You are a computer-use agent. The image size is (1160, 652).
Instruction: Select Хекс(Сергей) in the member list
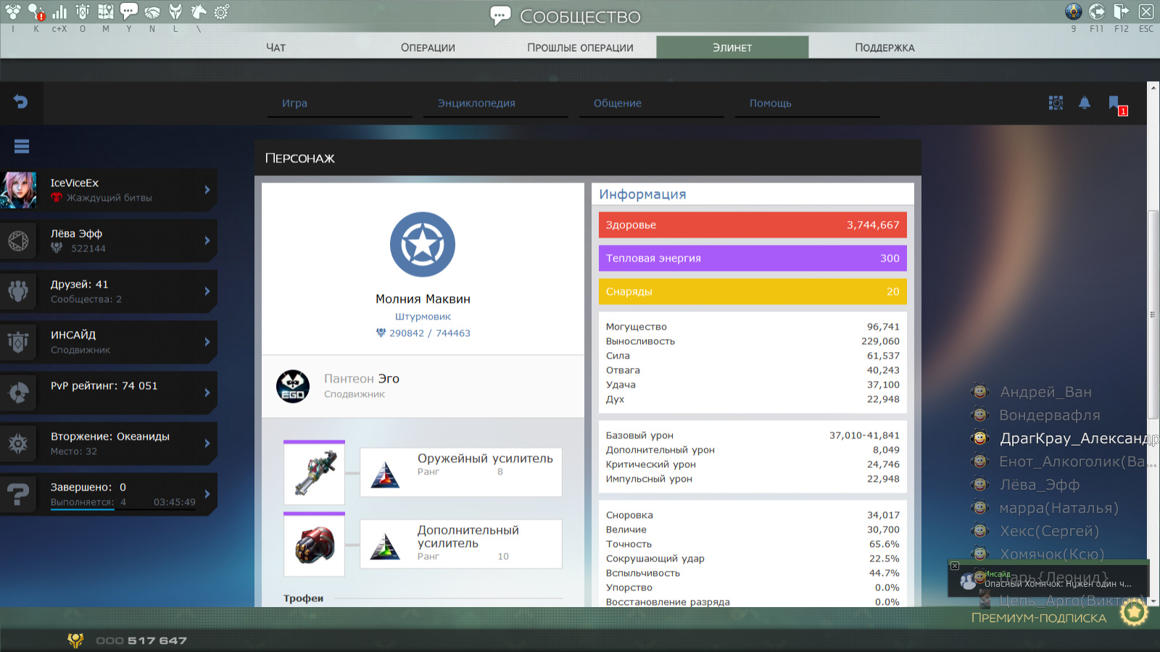click(1049, 531)
